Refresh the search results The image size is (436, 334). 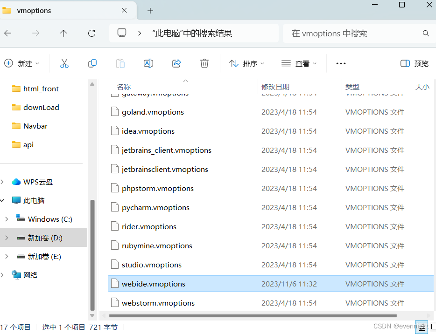click(91, 33)
